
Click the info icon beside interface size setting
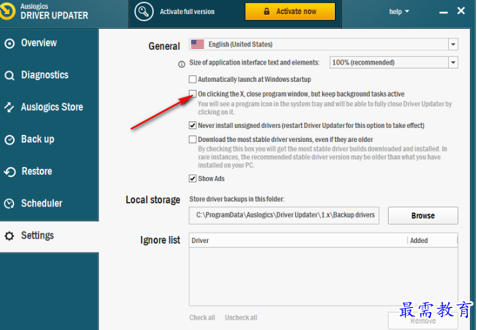click(182, 64)
